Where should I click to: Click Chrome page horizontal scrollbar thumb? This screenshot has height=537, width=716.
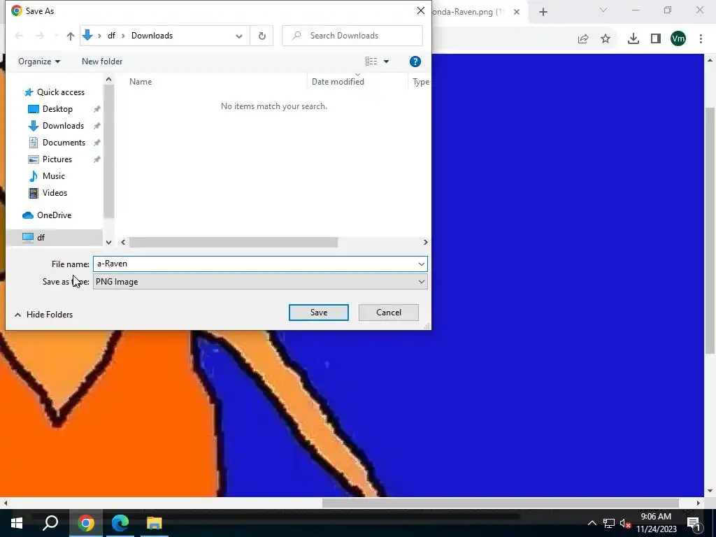[501, 503]
